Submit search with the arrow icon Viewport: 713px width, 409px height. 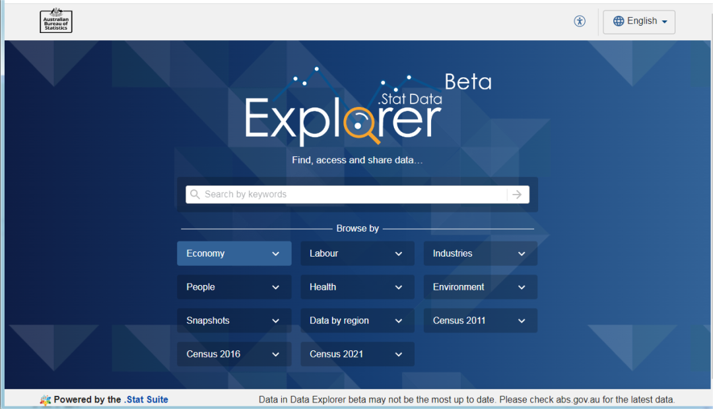(517, 195)
